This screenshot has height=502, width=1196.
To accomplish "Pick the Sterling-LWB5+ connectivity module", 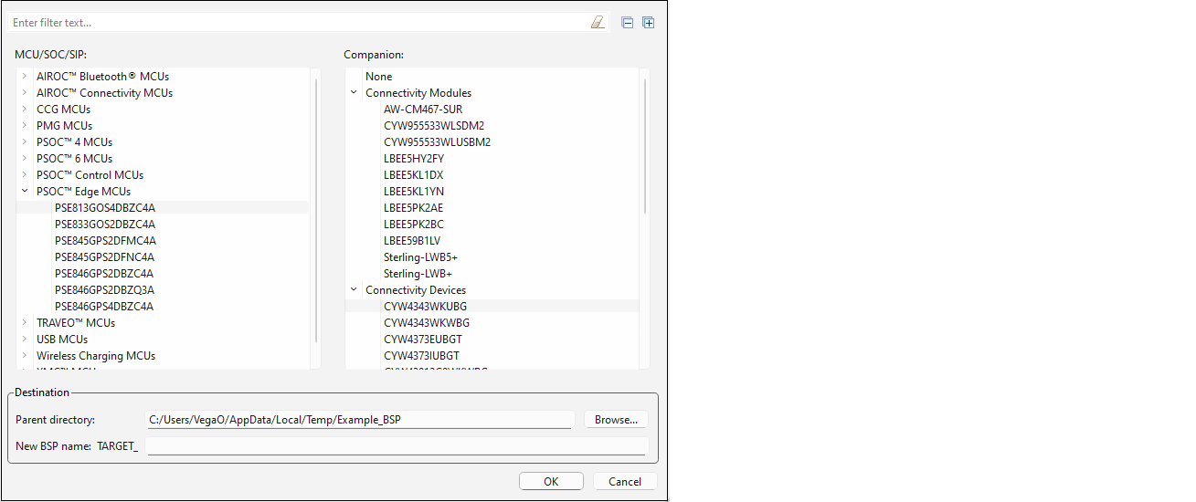I will tap(420, 257).
